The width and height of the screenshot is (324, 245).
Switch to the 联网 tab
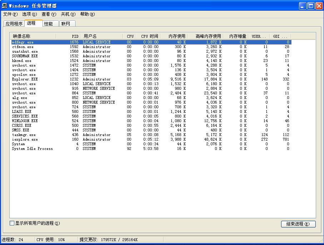[68, 24]
